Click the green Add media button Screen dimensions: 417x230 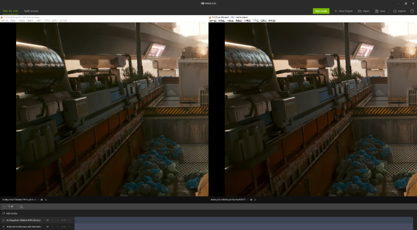[x=321, y=11]
